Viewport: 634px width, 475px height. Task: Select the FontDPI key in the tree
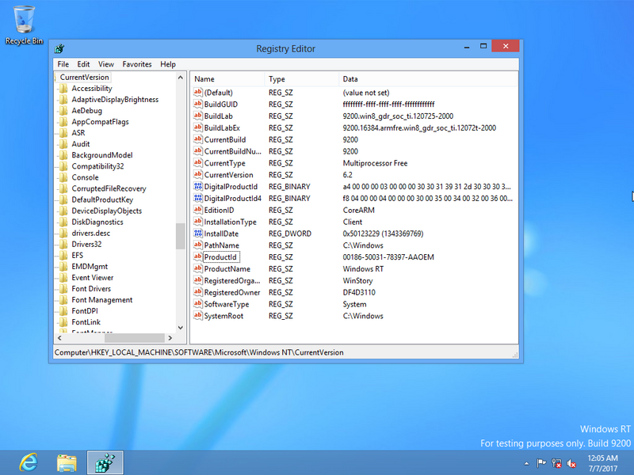[x=85, y=311]
